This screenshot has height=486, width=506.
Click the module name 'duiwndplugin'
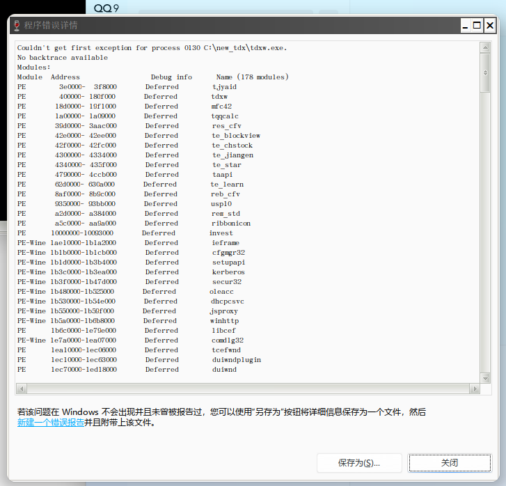[237, 360]
